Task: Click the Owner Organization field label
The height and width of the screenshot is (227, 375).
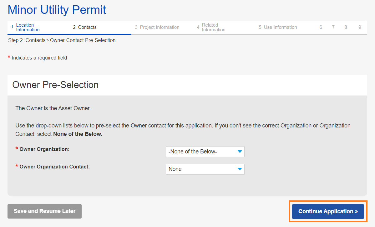Action: coord(44,149)
